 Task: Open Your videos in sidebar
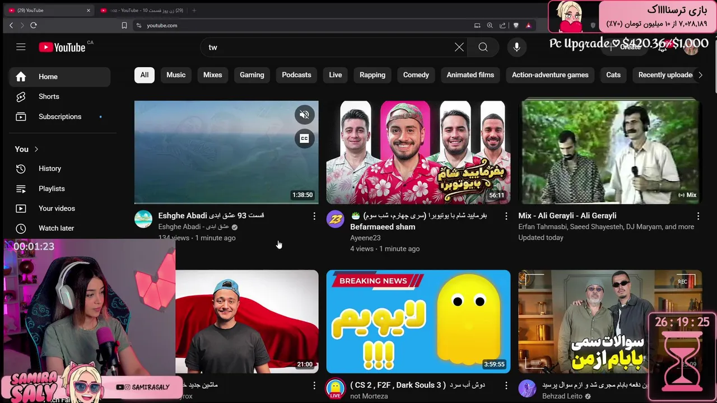point(59,208)
